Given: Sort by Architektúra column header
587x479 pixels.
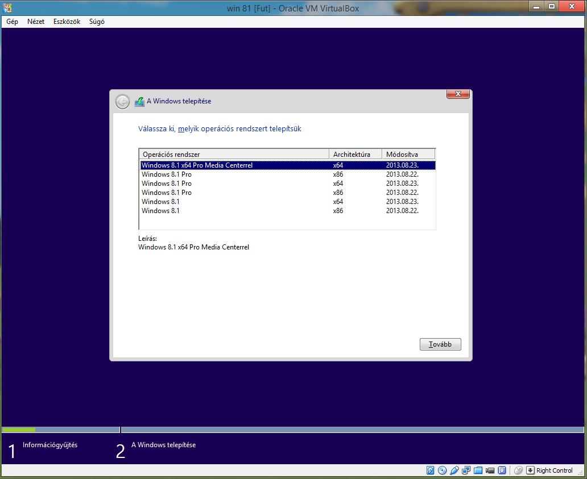Looking at the screenshot, I should coord(355,154).
